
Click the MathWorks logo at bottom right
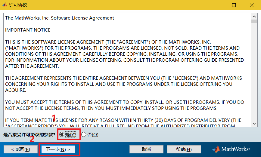[231, 149]
